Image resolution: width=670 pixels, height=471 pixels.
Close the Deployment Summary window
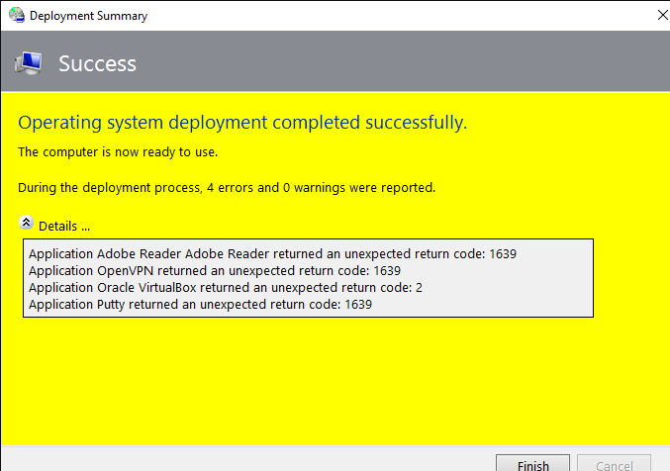(663, 15)
